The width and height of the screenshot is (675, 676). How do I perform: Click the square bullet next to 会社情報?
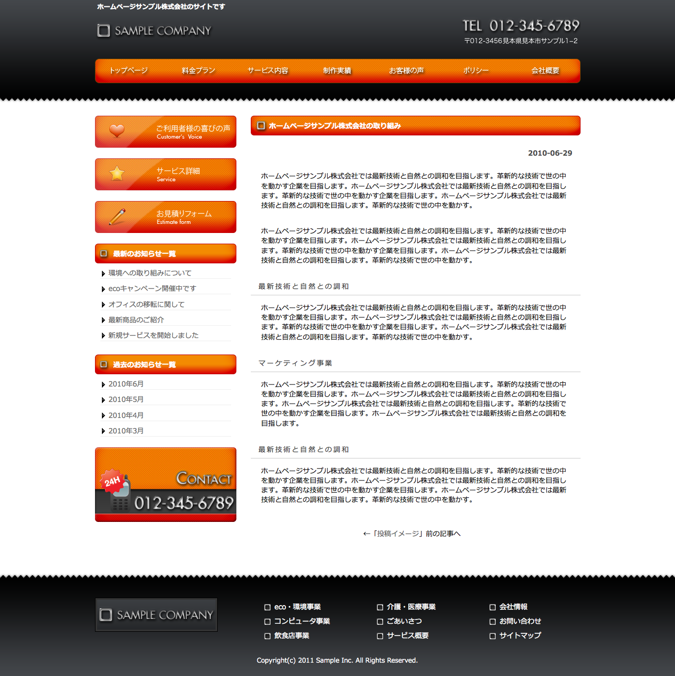pos(493,607)
